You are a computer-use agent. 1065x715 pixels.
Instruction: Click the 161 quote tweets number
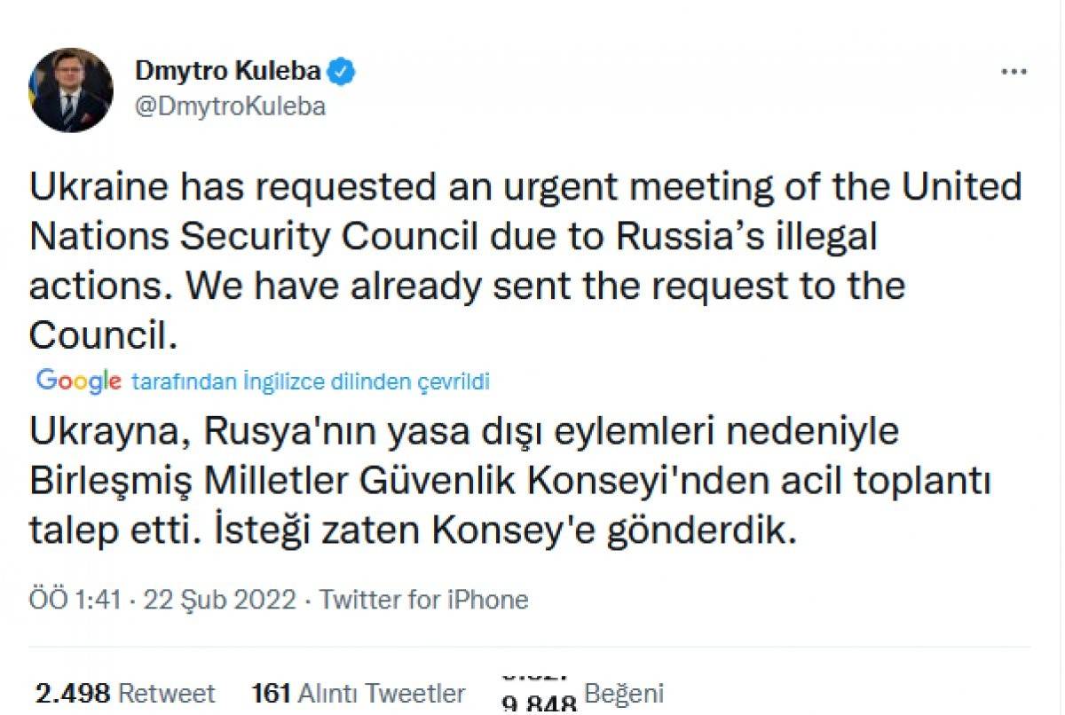click(x=271, y=693)
